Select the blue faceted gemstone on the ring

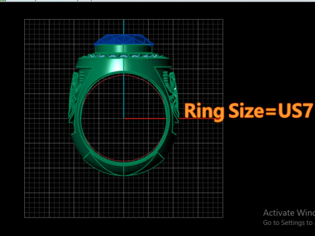124,40
